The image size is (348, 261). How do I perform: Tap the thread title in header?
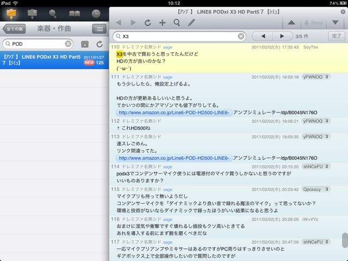228,12
